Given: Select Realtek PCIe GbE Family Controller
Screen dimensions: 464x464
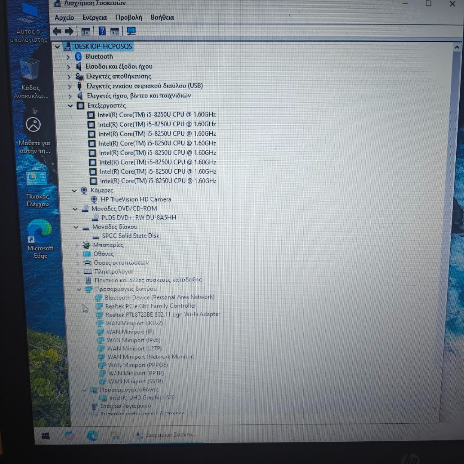Looking at the screenshot, I should pyautogui.click(x=151, y=306).
